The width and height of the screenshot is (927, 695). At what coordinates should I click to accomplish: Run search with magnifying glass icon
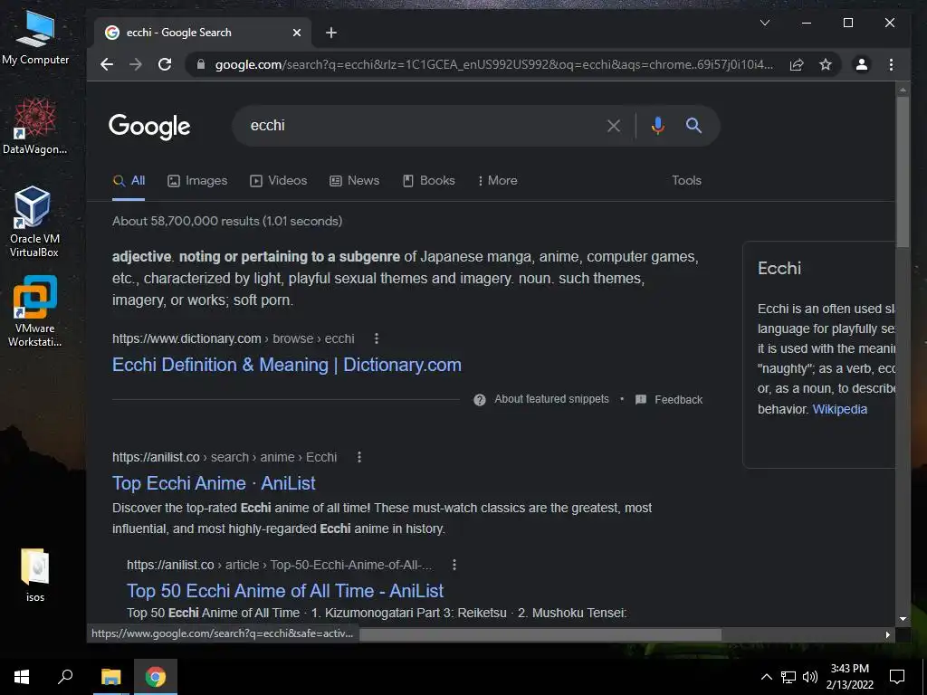pos(693,125)
